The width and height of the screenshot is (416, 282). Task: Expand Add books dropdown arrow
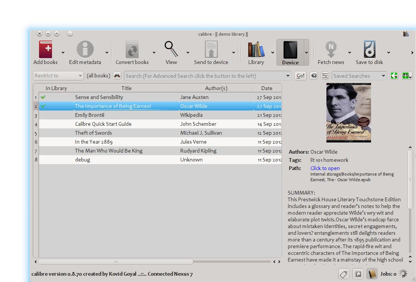click(x=63, y=52)
